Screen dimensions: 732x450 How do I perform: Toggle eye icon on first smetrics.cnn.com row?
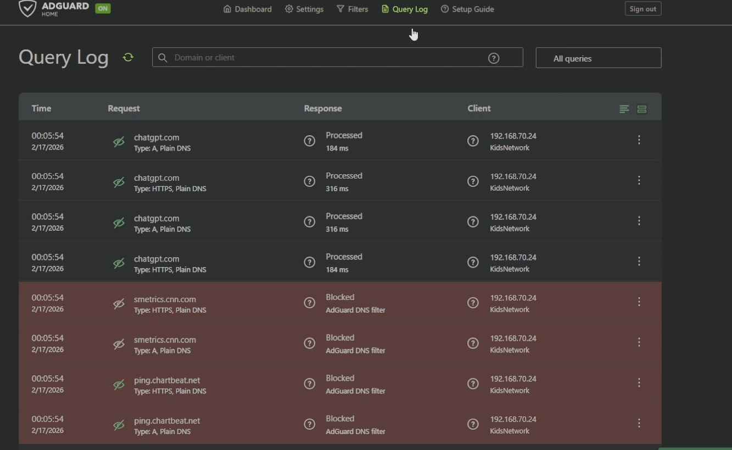tap(119, 304)
